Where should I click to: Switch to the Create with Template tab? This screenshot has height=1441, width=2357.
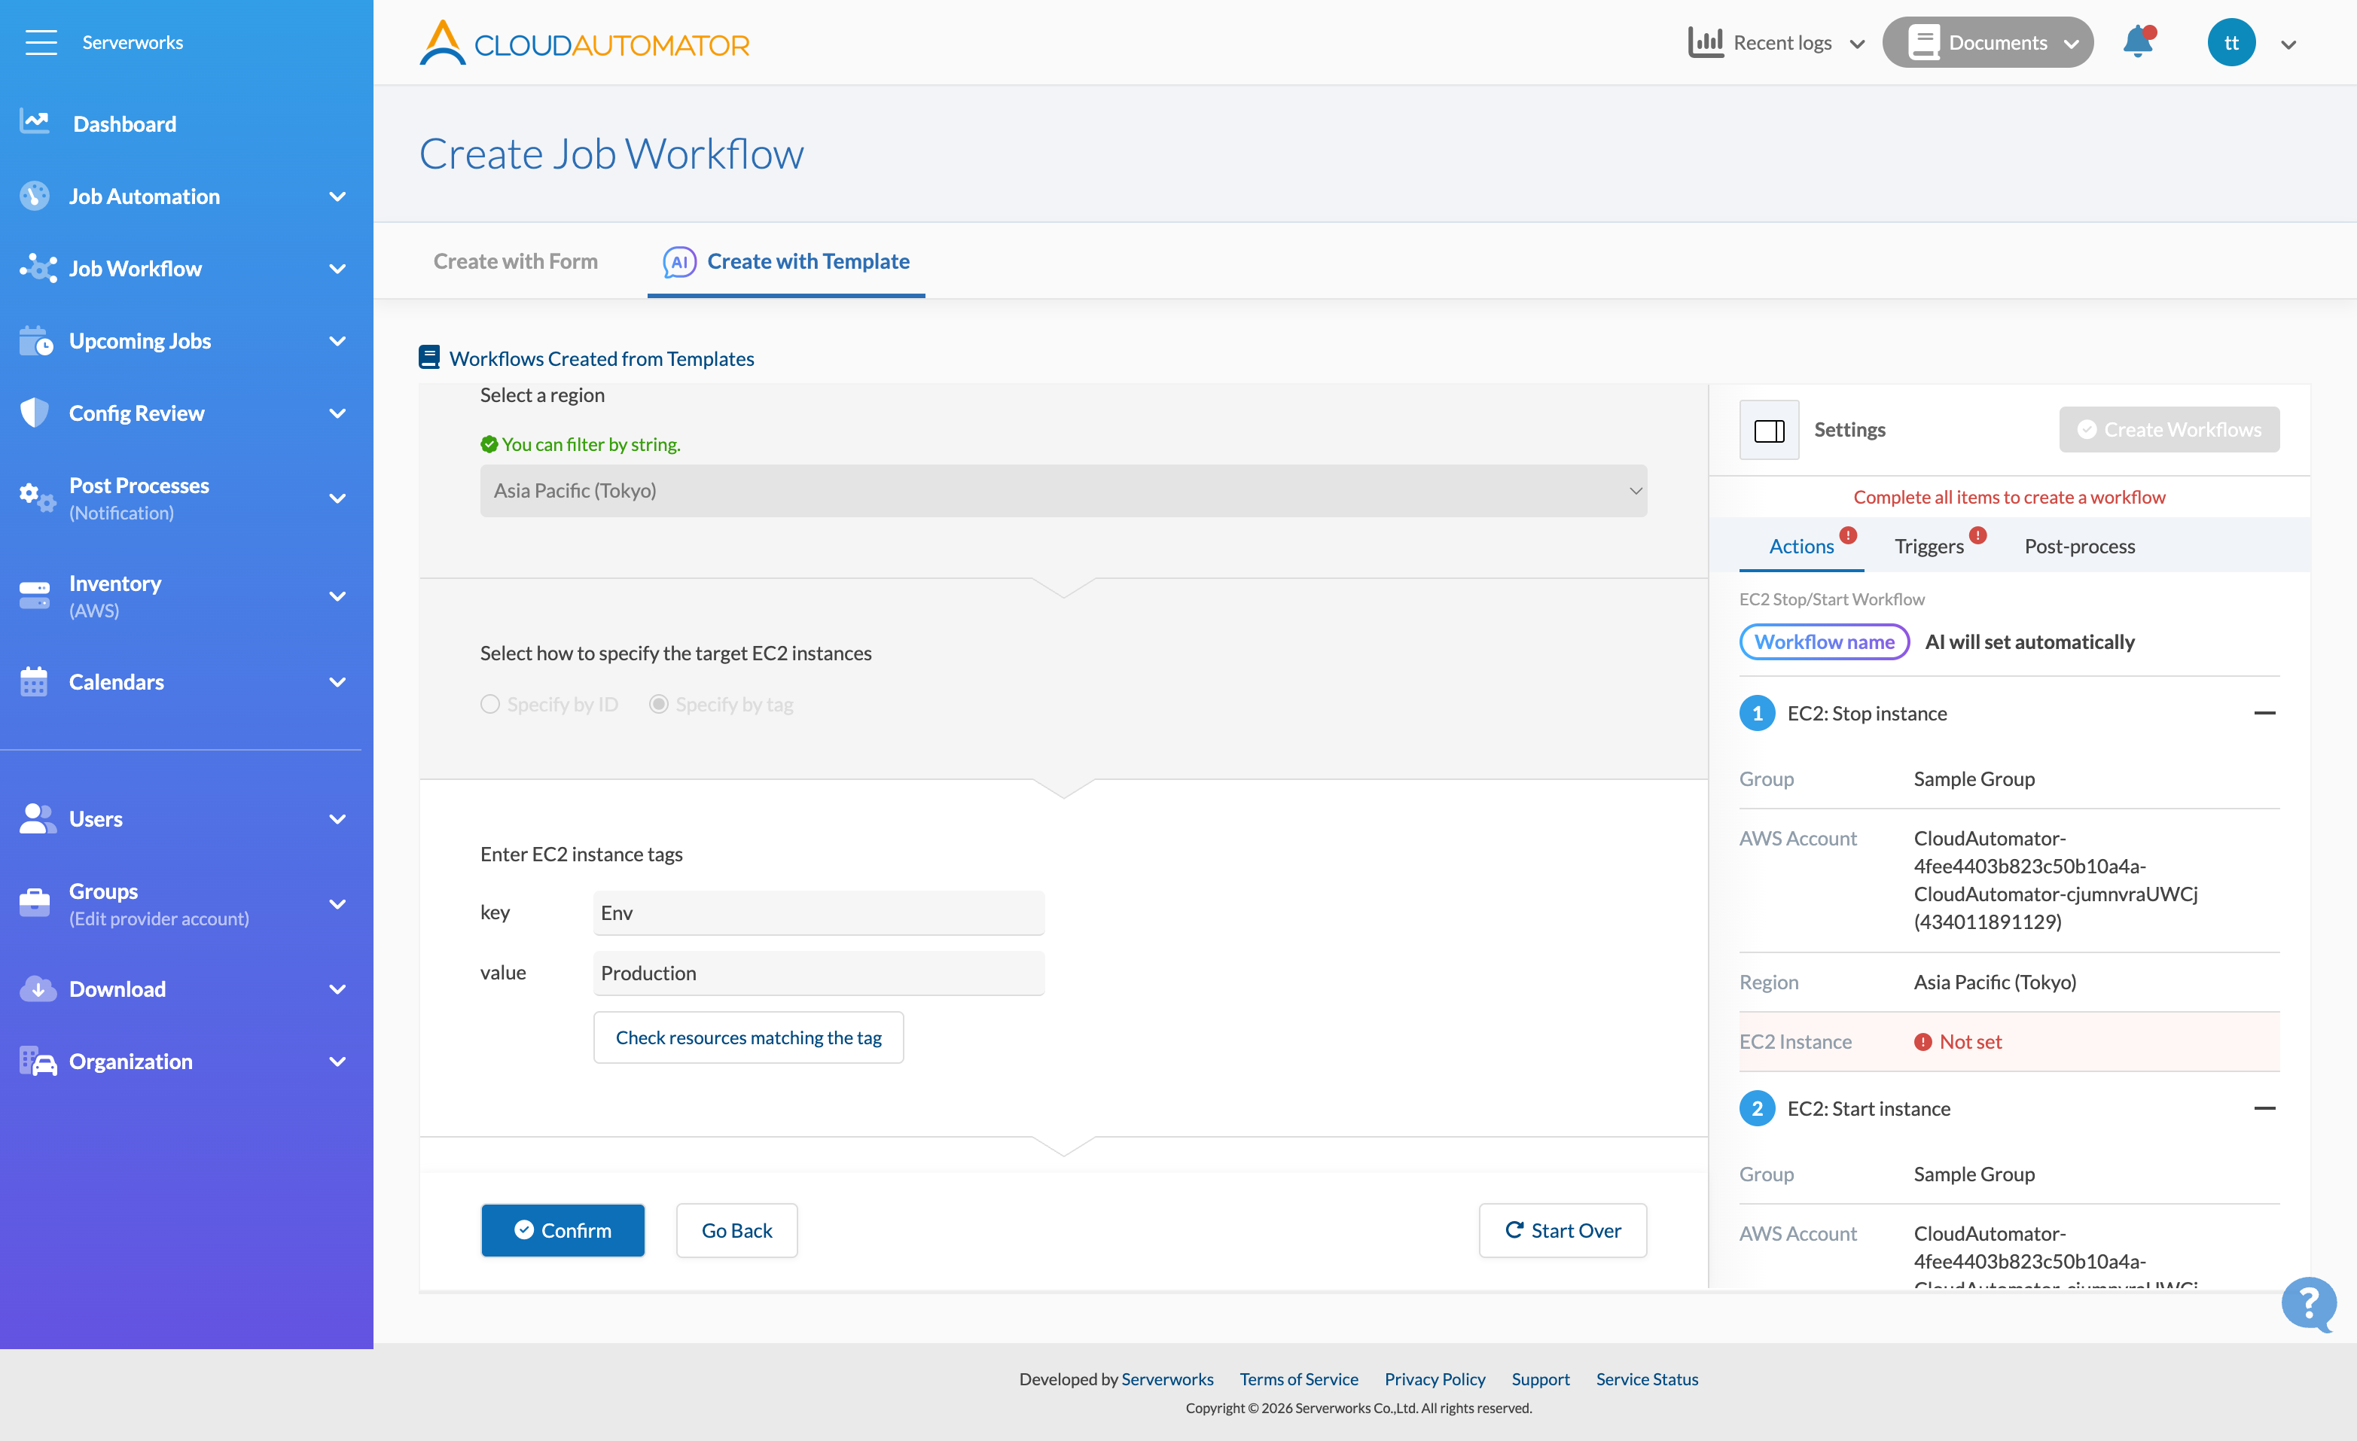tap(785, 261)
